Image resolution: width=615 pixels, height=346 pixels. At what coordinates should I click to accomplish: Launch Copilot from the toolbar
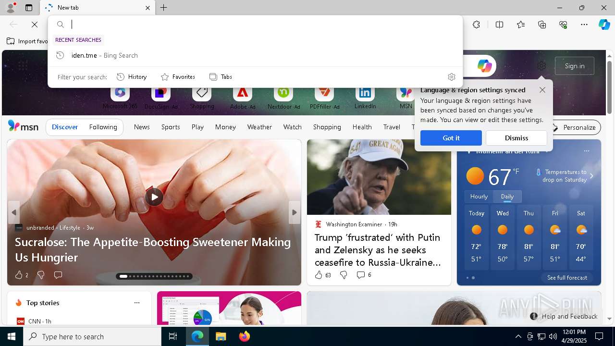pos(604,25)
